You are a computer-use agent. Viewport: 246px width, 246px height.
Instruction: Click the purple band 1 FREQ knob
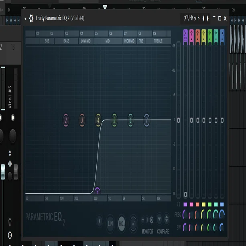click(185, 214)
